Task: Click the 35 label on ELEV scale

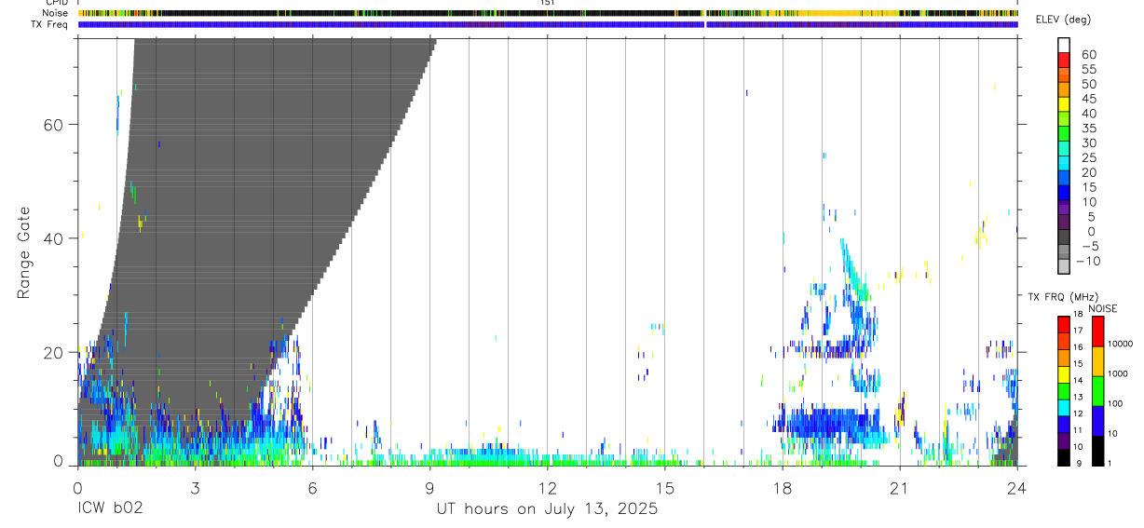Action: (1088, 129)
